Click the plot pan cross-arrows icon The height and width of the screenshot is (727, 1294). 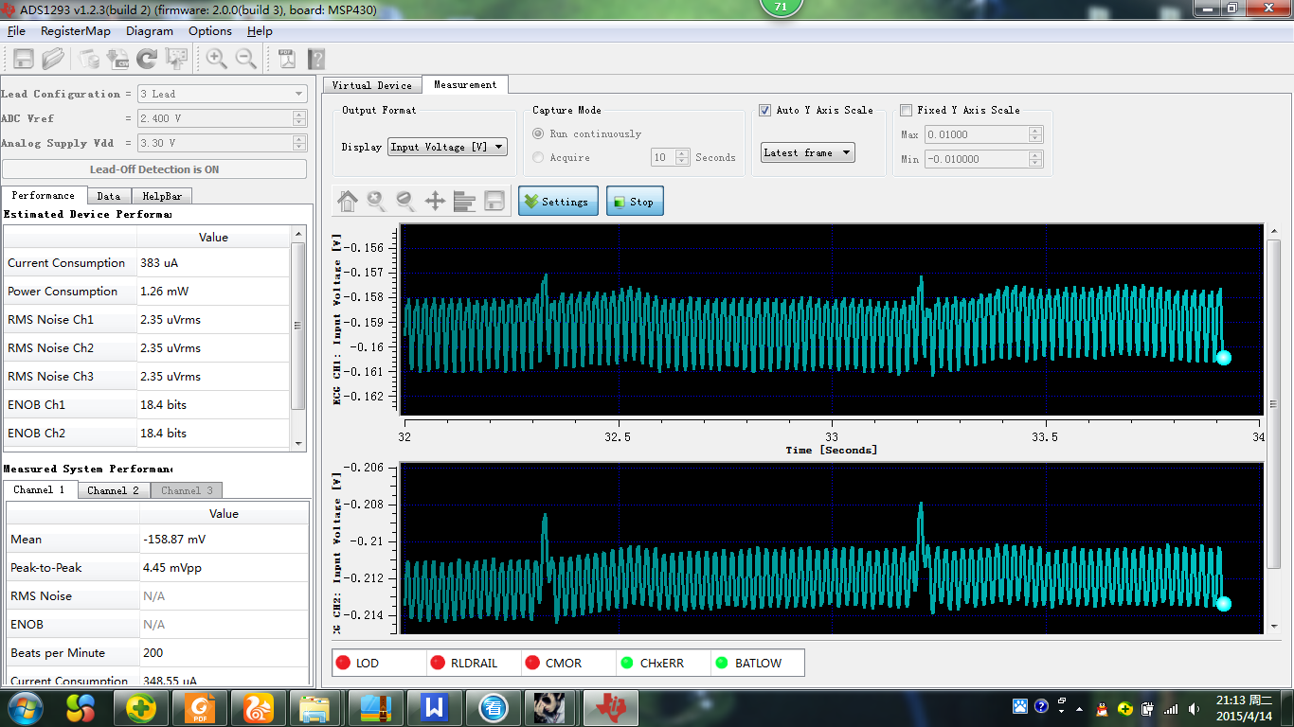point(435,201)
